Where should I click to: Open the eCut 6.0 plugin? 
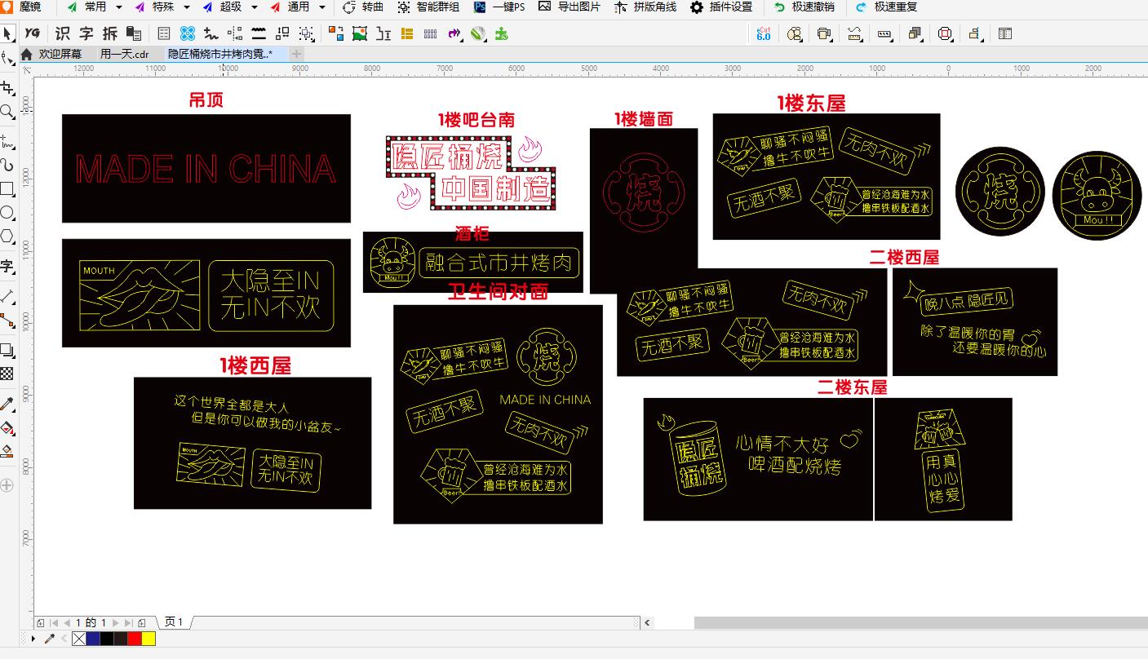[x=764, y=33]
